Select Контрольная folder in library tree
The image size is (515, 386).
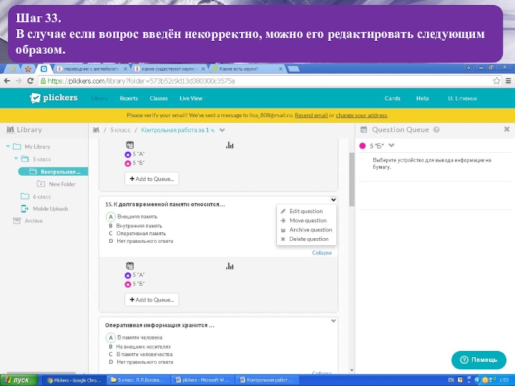53,171
